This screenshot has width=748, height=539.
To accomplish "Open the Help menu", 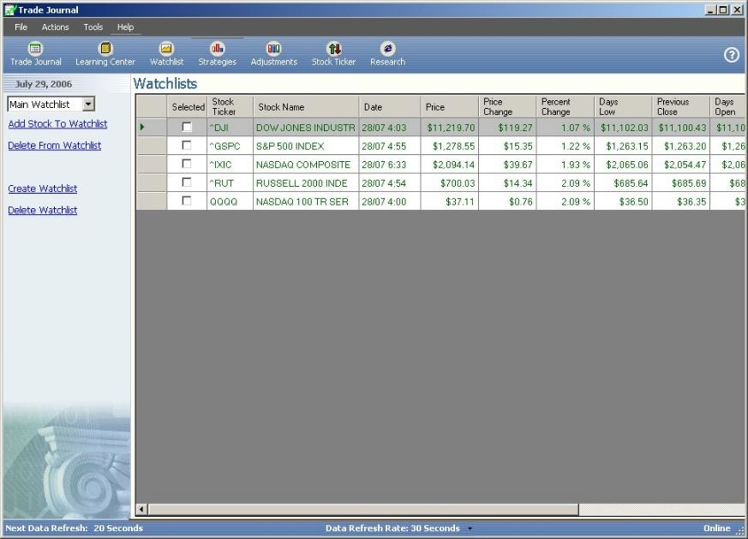I will click(125, 27).
